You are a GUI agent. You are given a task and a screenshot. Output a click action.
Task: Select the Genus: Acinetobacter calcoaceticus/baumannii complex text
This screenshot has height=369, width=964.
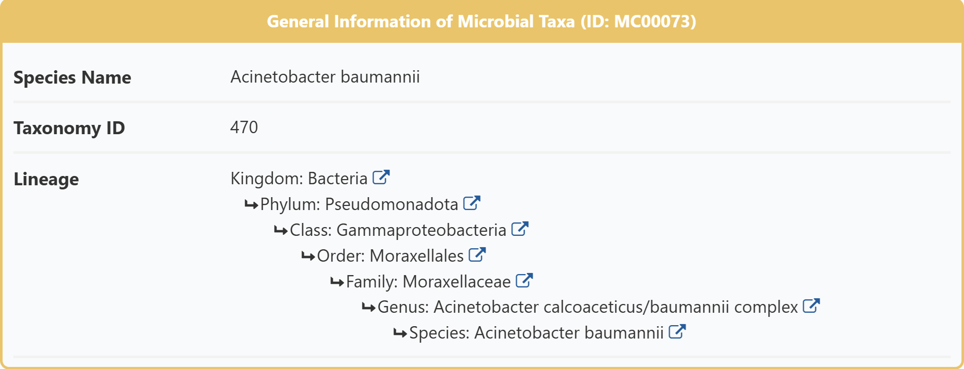point(588,307)
